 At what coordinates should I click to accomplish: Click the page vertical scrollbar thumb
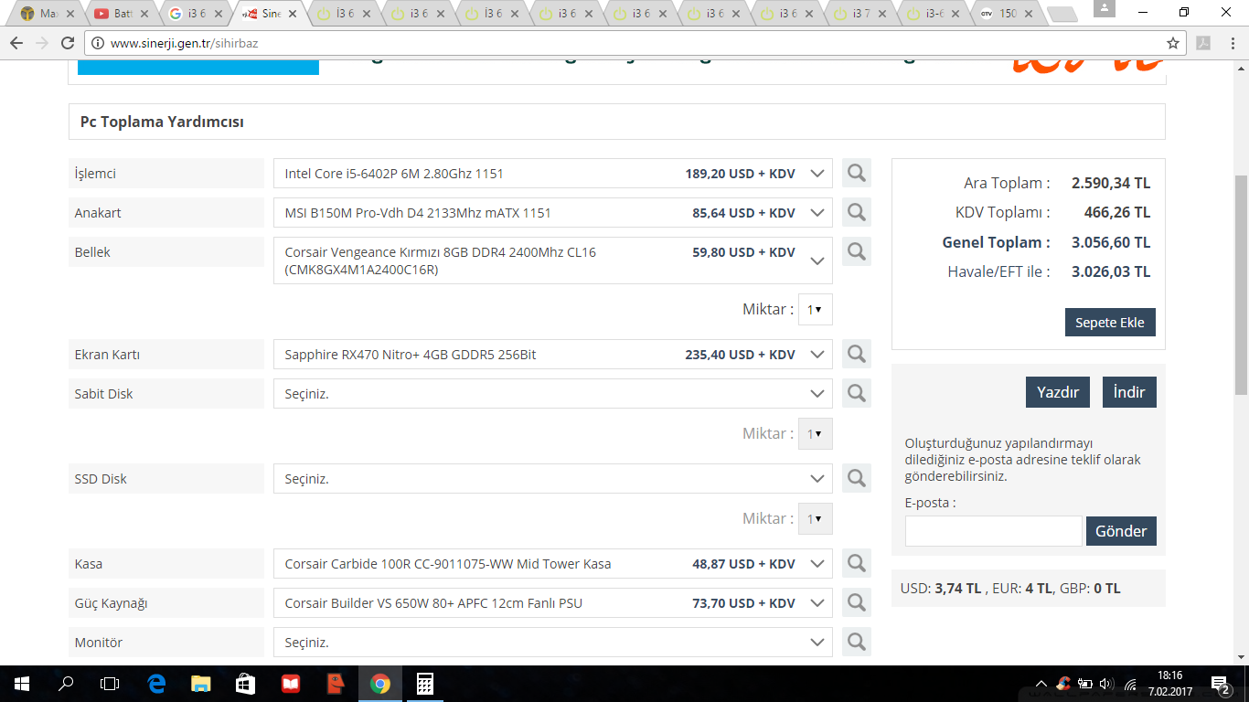pyautogui.click(x=1241, y=284)
